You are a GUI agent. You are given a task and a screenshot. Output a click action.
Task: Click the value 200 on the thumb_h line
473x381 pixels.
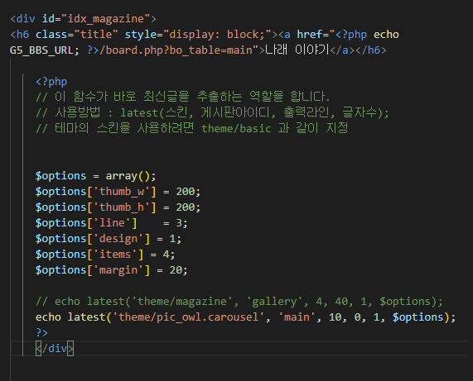tap(186, 207)
